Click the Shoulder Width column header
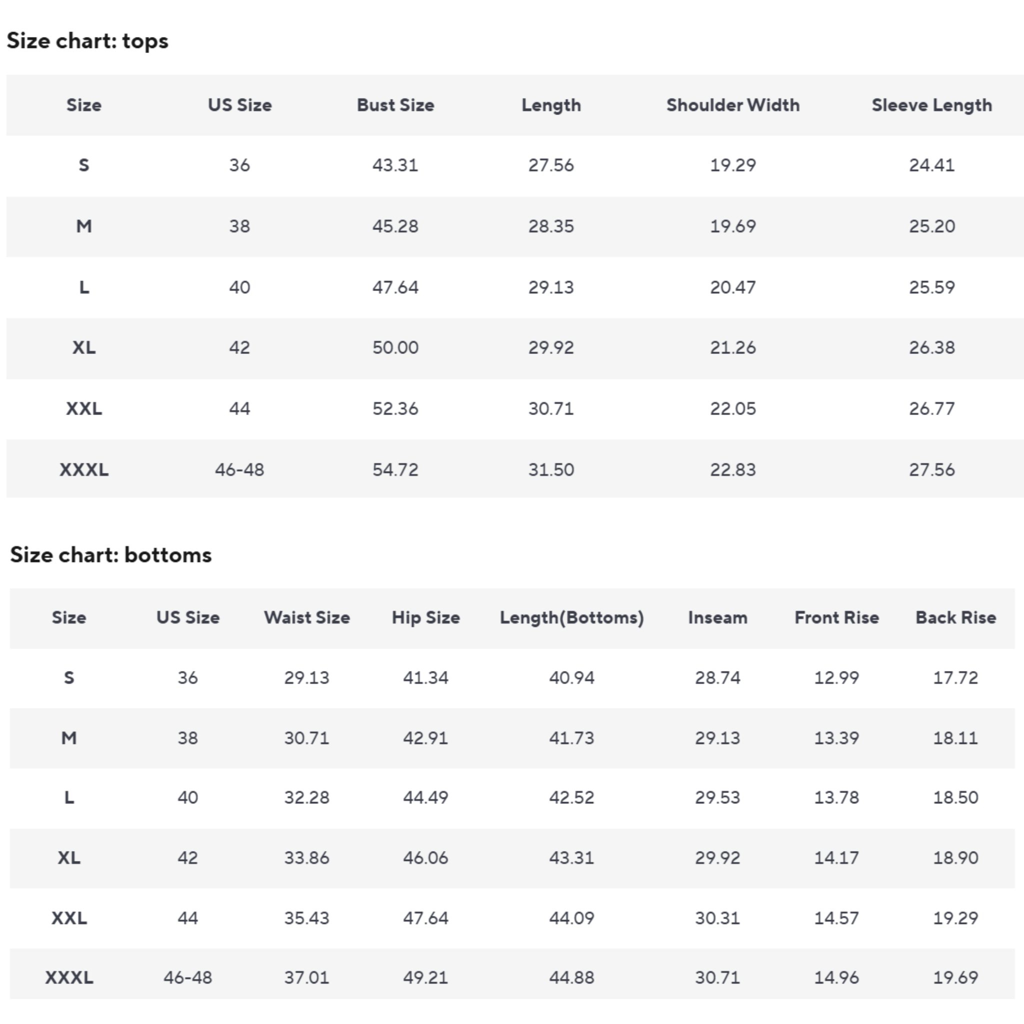 [733, 105]
